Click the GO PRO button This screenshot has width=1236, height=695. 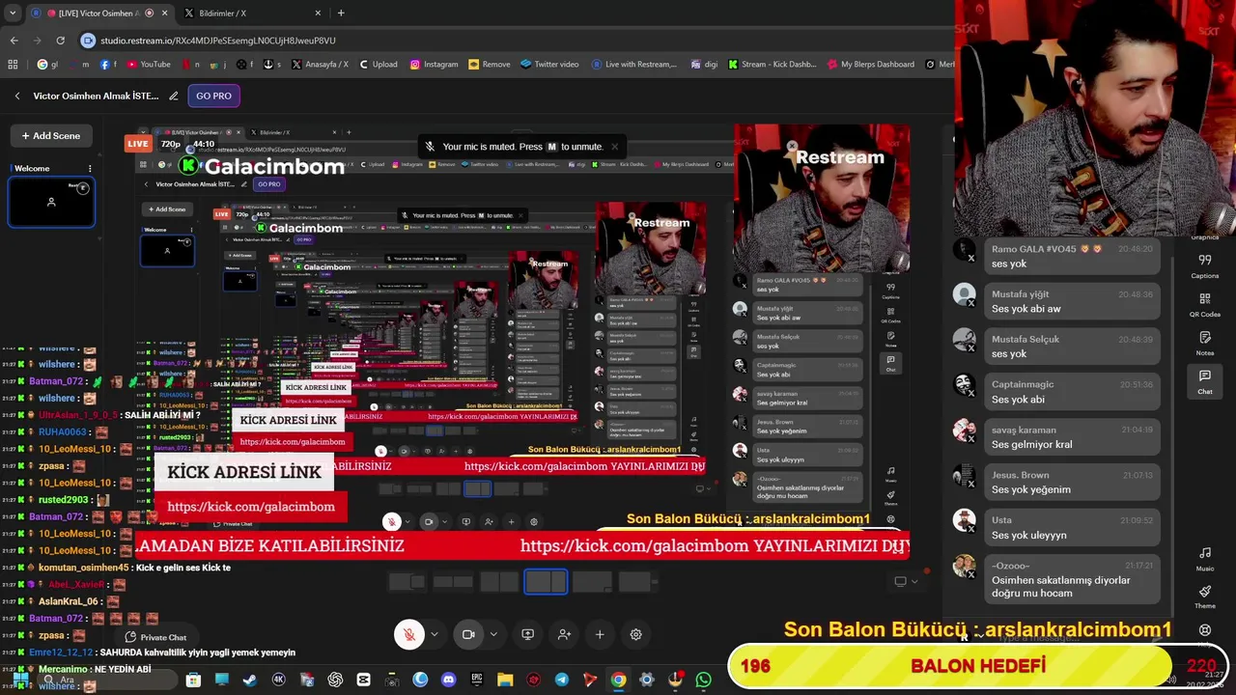[x=213, y=96]
